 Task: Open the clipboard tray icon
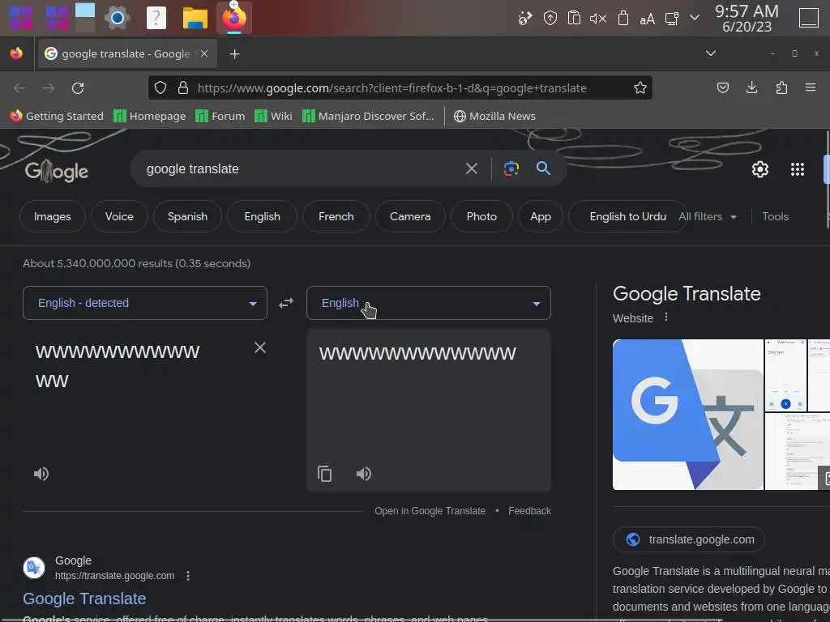click(574, 18)
